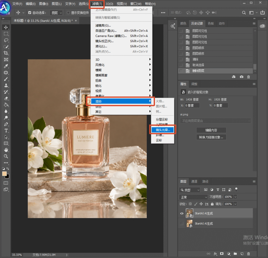Create new adjustment layer icon
268x258 pixels.
(228, 254)
